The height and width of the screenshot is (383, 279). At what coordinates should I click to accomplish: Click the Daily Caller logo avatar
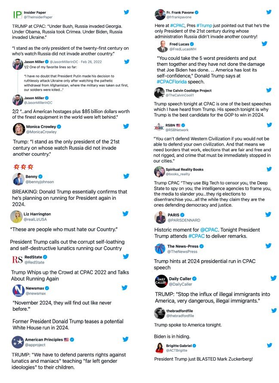click(160, 281)
